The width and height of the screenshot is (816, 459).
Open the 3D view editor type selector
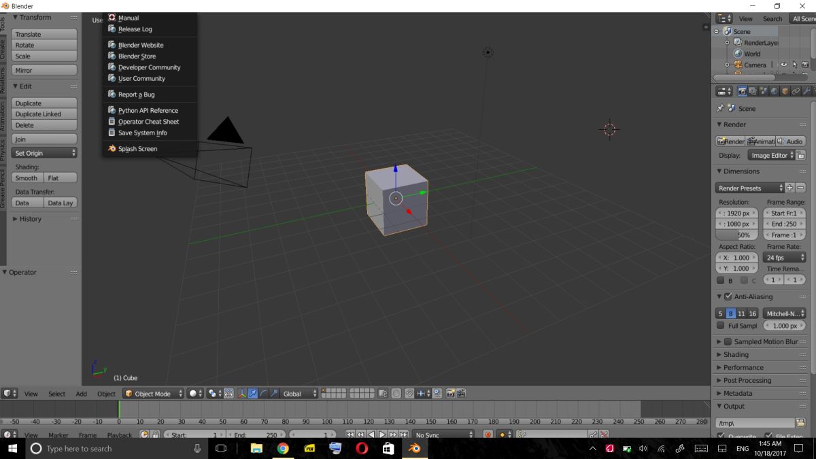tap(10, 394)
